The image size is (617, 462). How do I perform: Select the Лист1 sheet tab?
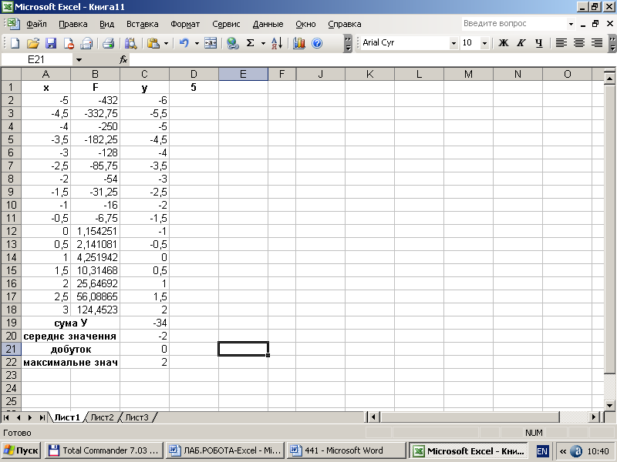pos(67,417)
